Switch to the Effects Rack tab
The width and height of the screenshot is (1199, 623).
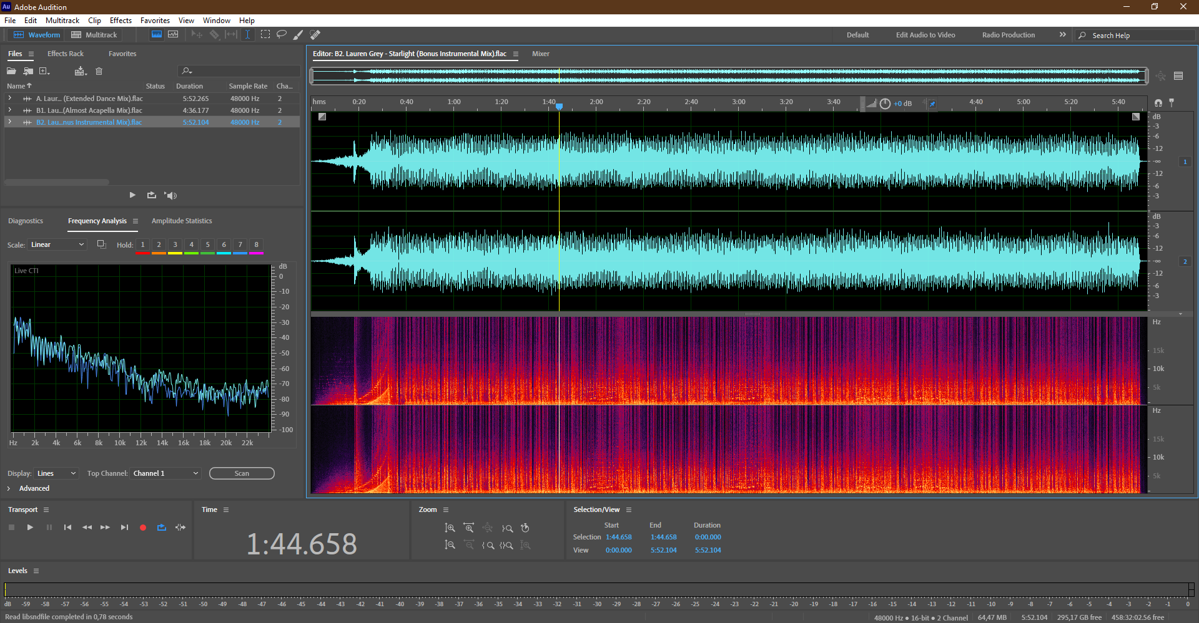66,54
